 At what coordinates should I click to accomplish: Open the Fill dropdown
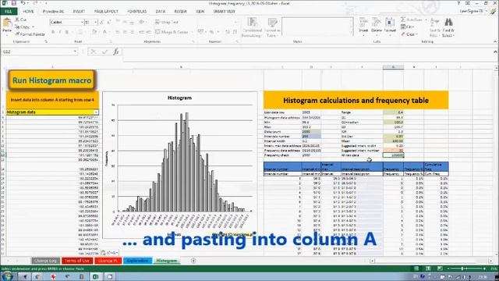pyautogui.click(x=408, y=27)
